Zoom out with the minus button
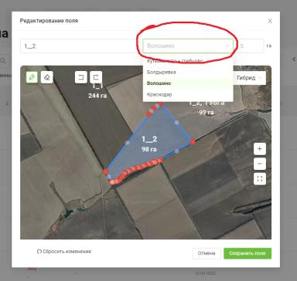Image resolution: width=297 pixels, height=281 pixels. click(x=260, y=164)
